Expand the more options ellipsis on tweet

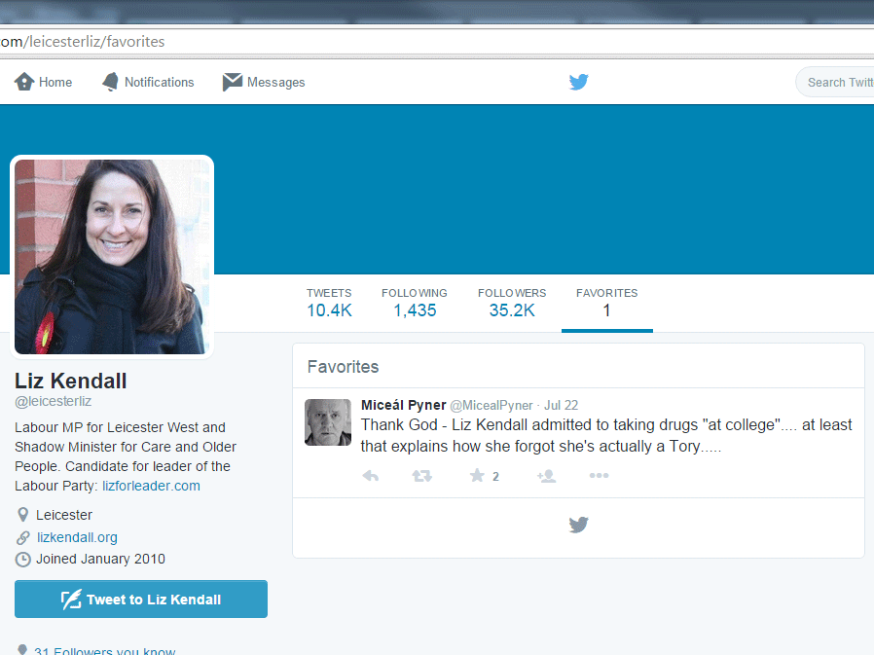click(x=599, y=476)
